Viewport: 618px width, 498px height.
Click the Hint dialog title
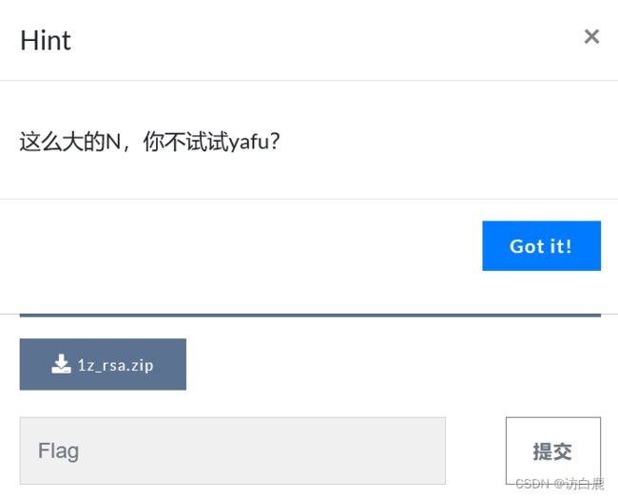tap(46, 40)
